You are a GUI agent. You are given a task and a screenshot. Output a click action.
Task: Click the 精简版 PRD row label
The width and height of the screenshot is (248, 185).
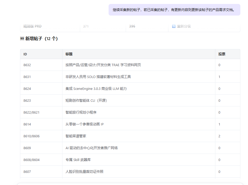[x=32, y=26]
